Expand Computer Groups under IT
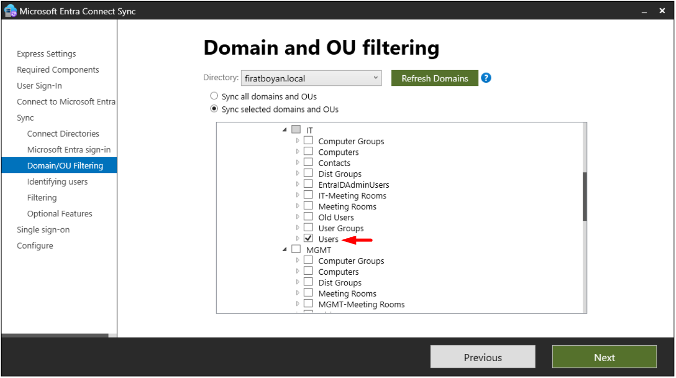The height and width of the screenshot is (378, 676). pos(298,141)
